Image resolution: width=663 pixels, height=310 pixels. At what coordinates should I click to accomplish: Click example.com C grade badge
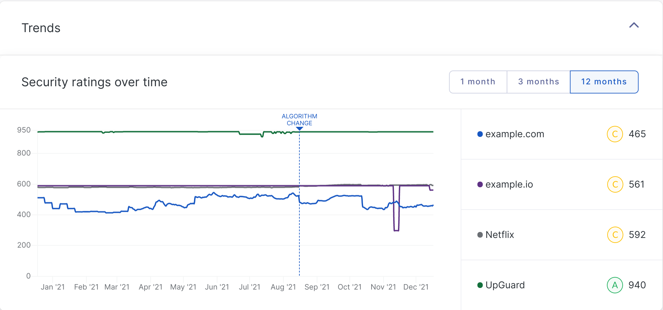coord(614,134)
